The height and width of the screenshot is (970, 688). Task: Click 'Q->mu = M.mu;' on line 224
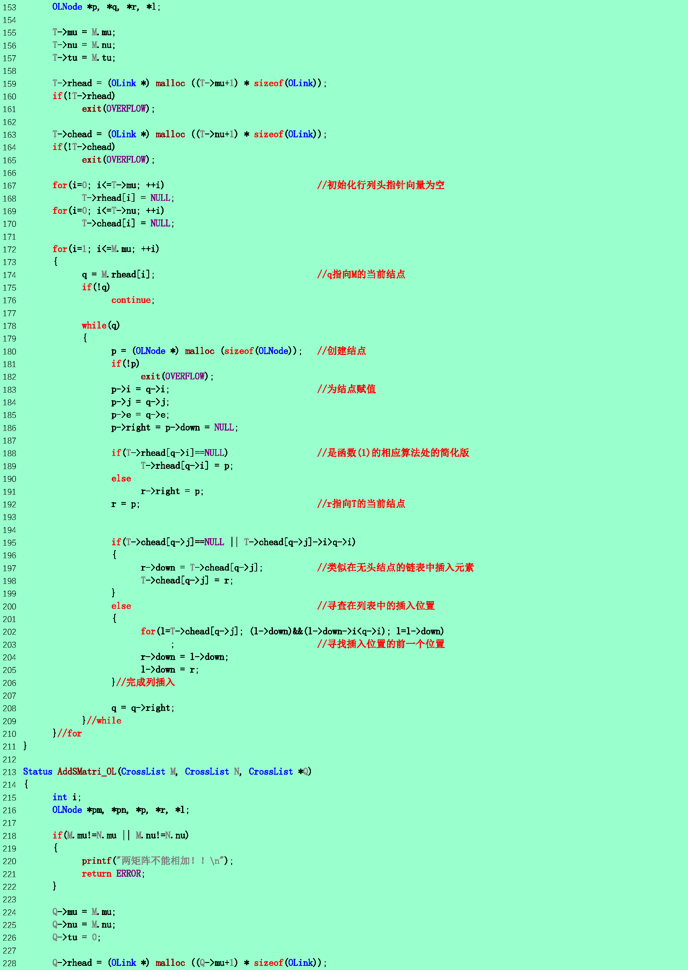tap(84, 912)
